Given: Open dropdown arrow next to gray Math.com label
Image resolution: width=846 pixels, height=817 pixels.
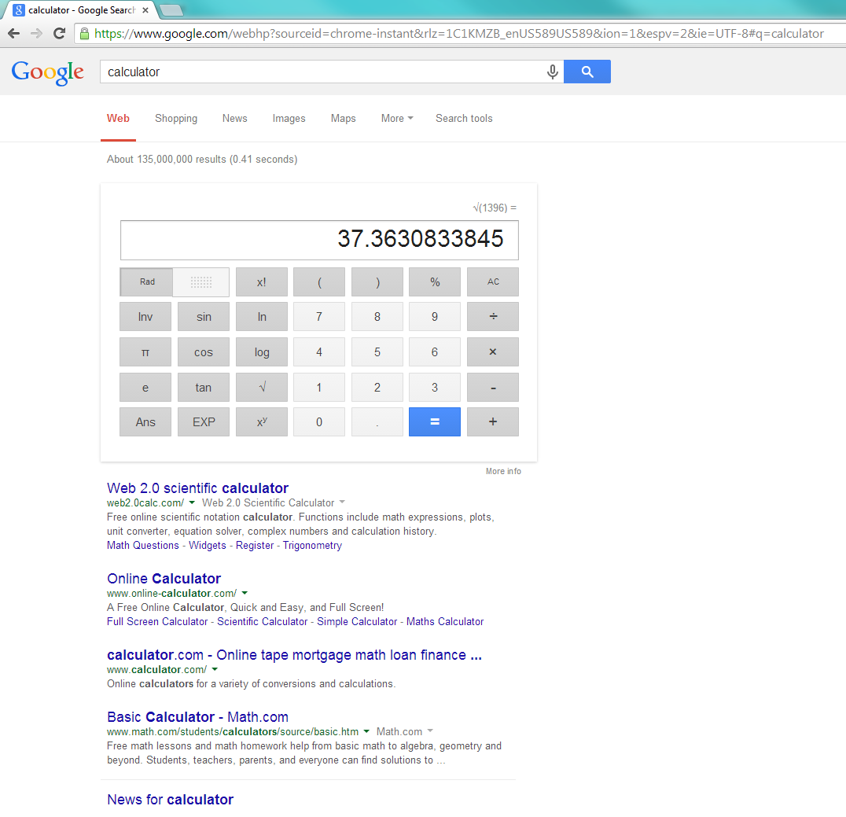Looking at the screenshot, I should point(430,731).
